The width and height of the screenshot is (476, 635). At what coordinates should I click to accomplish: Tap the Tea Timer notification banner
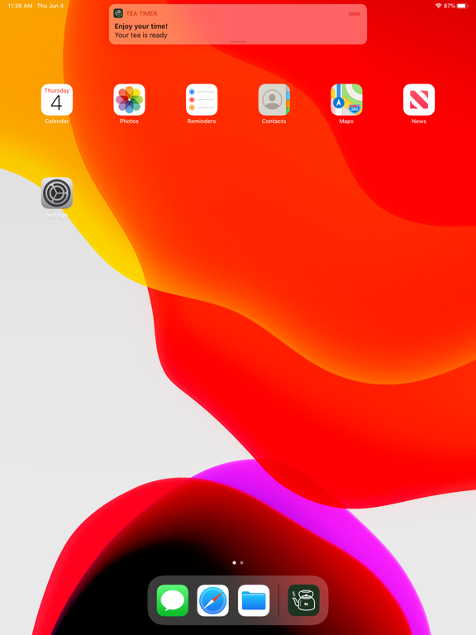point(238,24)
